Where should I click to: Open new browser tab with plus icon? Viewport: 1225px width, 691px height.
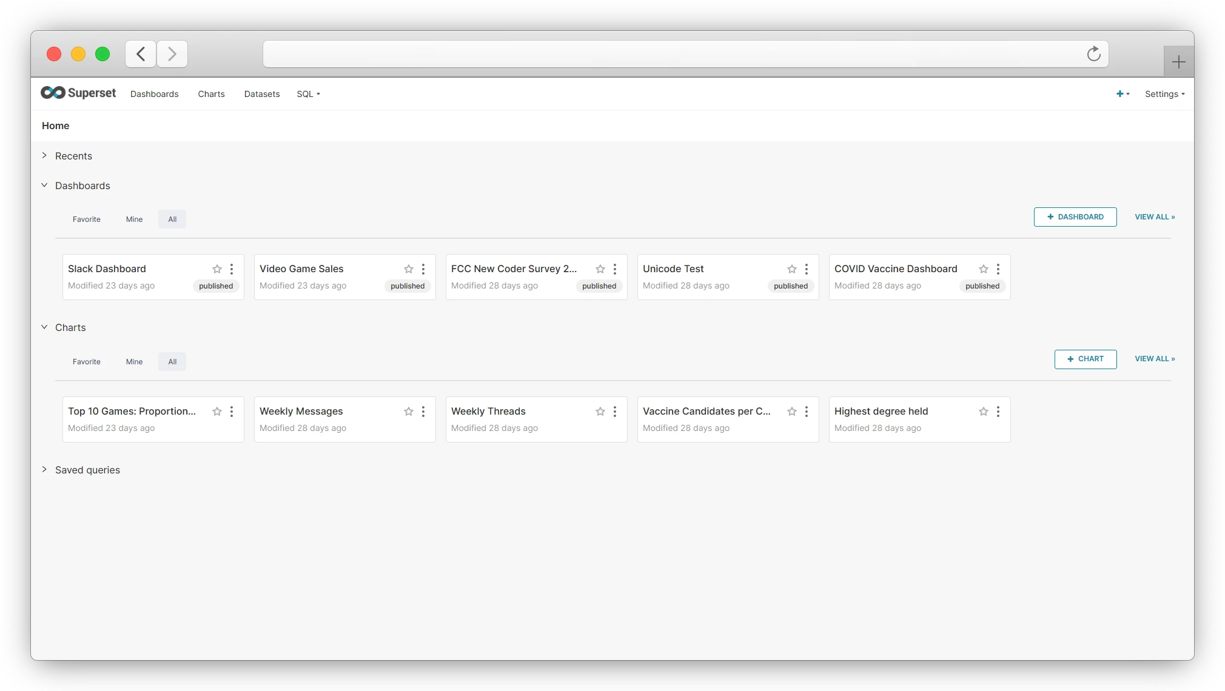(x=1178, y=62)
